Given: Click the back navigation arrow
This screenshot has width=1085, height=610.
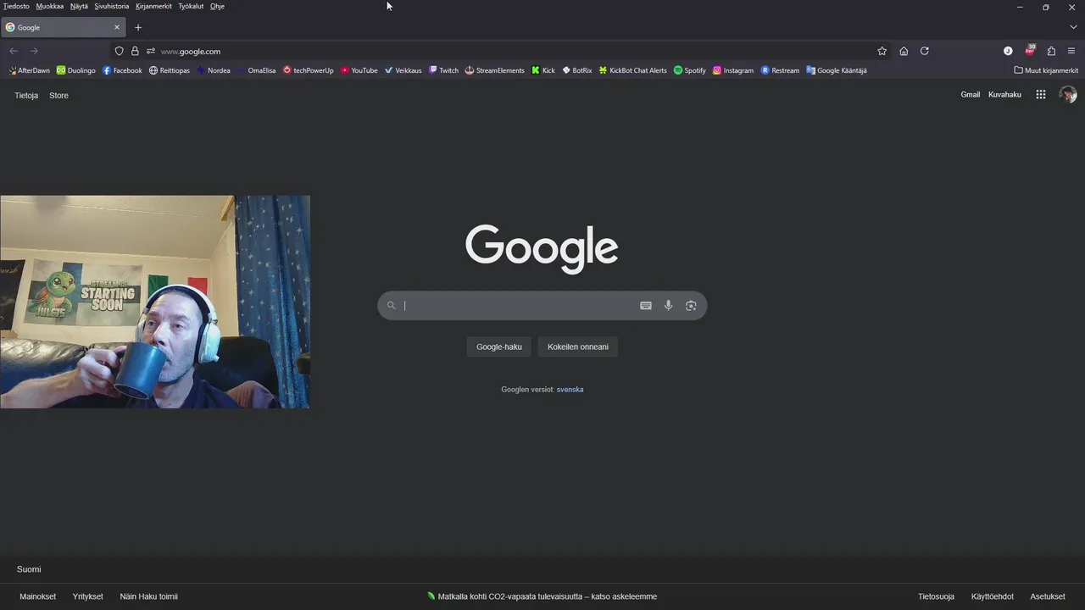Looking at the screenshot, I should 13,51.
